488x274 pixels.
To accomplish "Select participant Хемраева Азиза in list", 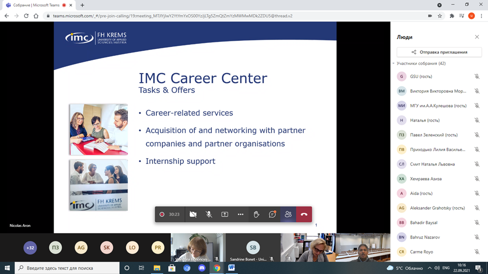I will (x=439, y=178).
